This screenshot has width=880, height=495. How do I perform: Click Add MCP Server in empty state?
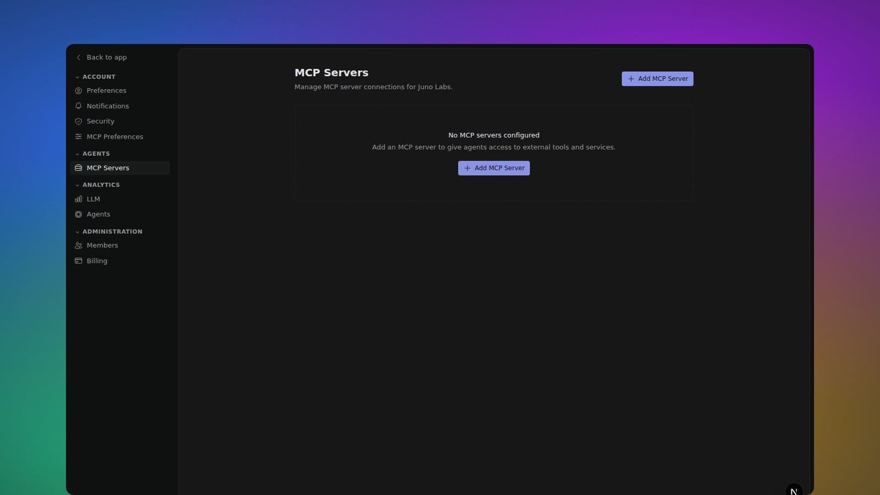494,168
